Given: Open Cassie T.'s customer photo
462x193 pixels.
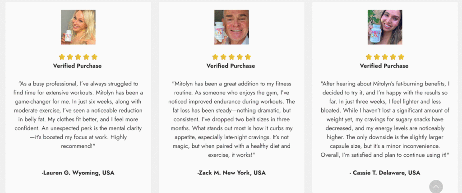Looking at the screenshot, I should click(x=385, y=27).
